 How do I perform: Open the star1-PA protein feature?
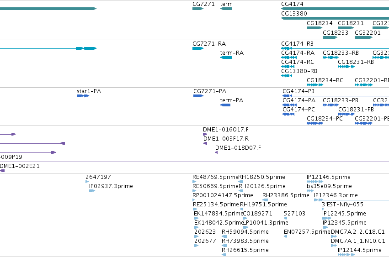[x=83, y=96]
